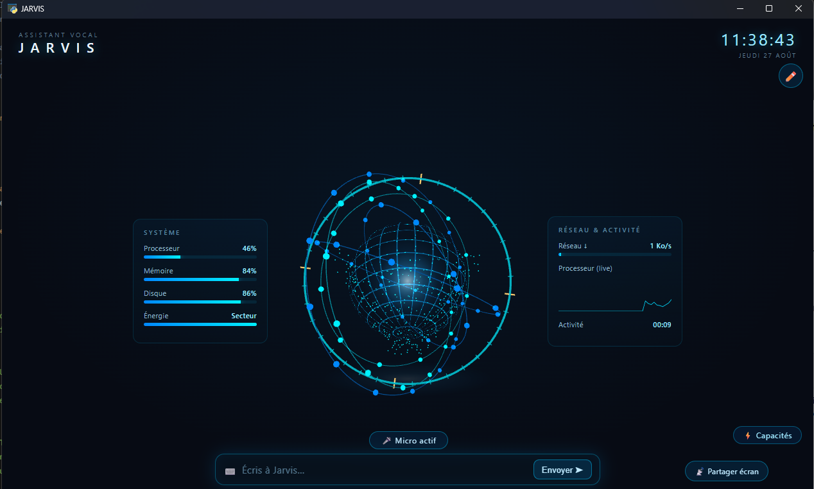Screen dimensions: 814x489
Task: Click the 46% processor value
Action: coord(249,248)
